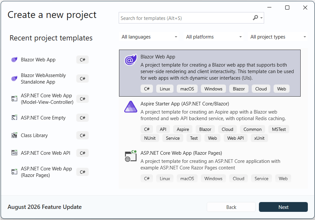Click the Windows tag on Blazor Web App template
The width and height of the screenshot is (315, 220).
click(x=213, y=89)
